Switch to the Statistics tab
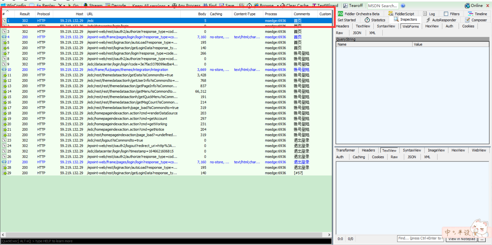The image size is (492, 245). click(375, 20)
